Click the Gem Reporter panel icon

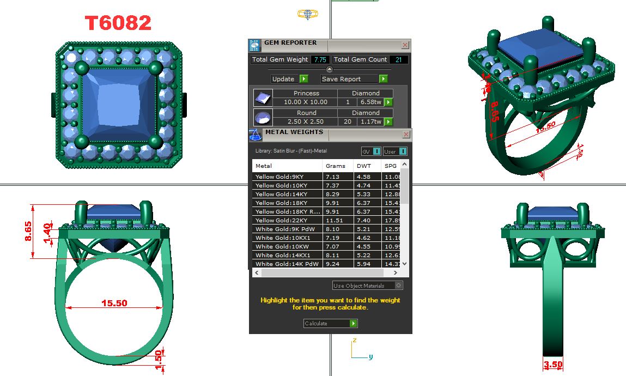255,45
